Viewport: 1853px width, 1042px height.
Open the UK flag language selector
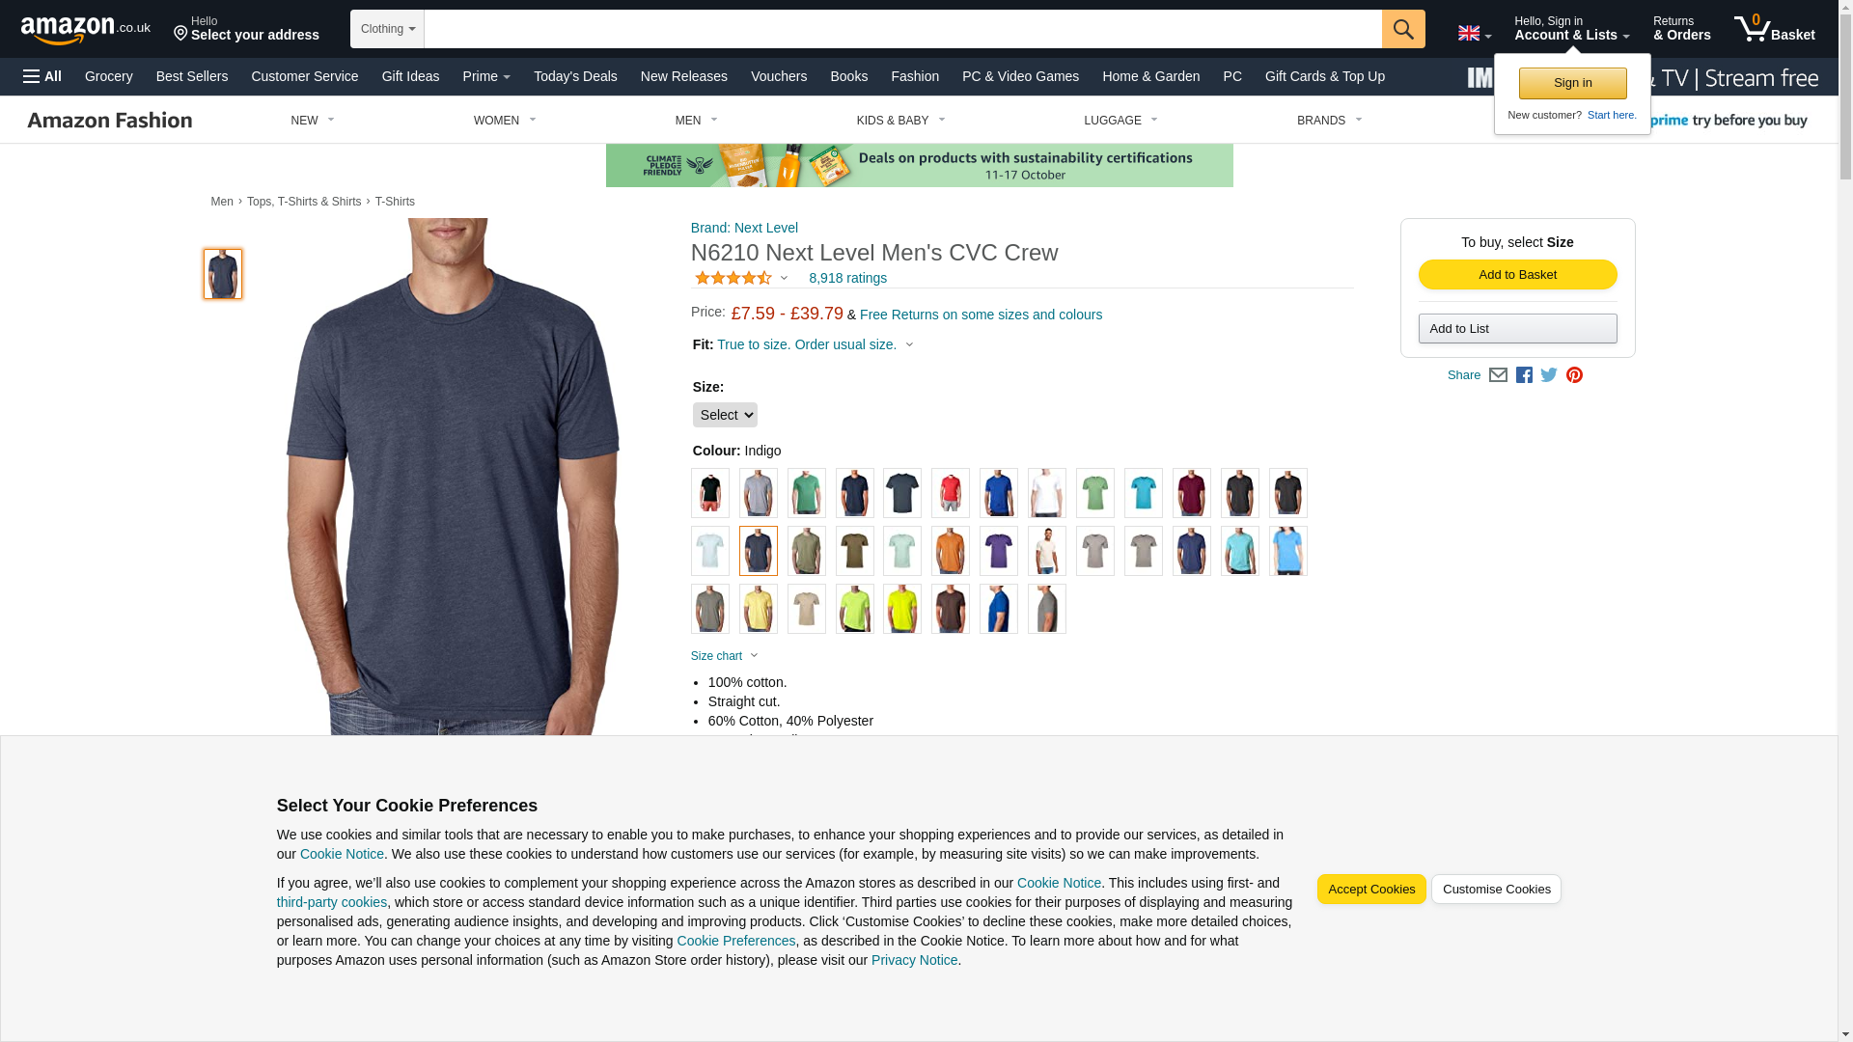click(1474, 34)
